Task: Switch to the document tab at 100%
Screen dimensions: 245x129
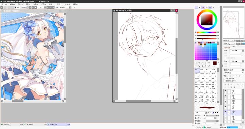Action: point(12,124)
